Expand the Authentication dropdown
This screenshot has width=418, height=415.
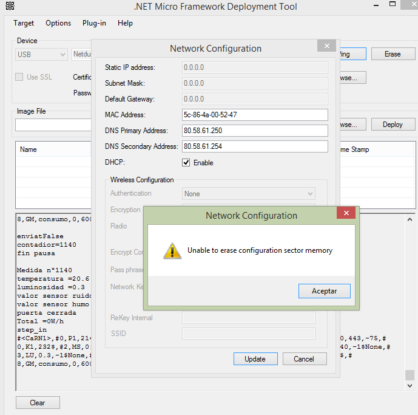click(x=249, y=194)
